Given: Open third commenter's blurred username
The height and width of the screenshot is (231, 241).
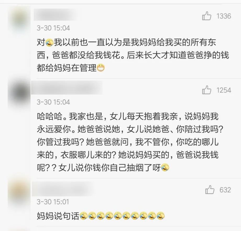Looking at the screenshot, I should [x=62, y=189].
